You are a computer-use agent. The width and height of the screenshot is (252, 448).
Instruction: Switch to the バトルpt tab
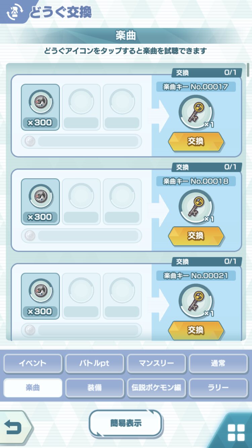coord(94,363)
